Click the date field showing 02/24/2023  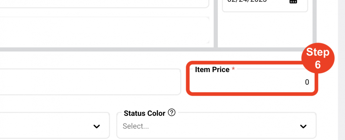(x=265, y=4)
